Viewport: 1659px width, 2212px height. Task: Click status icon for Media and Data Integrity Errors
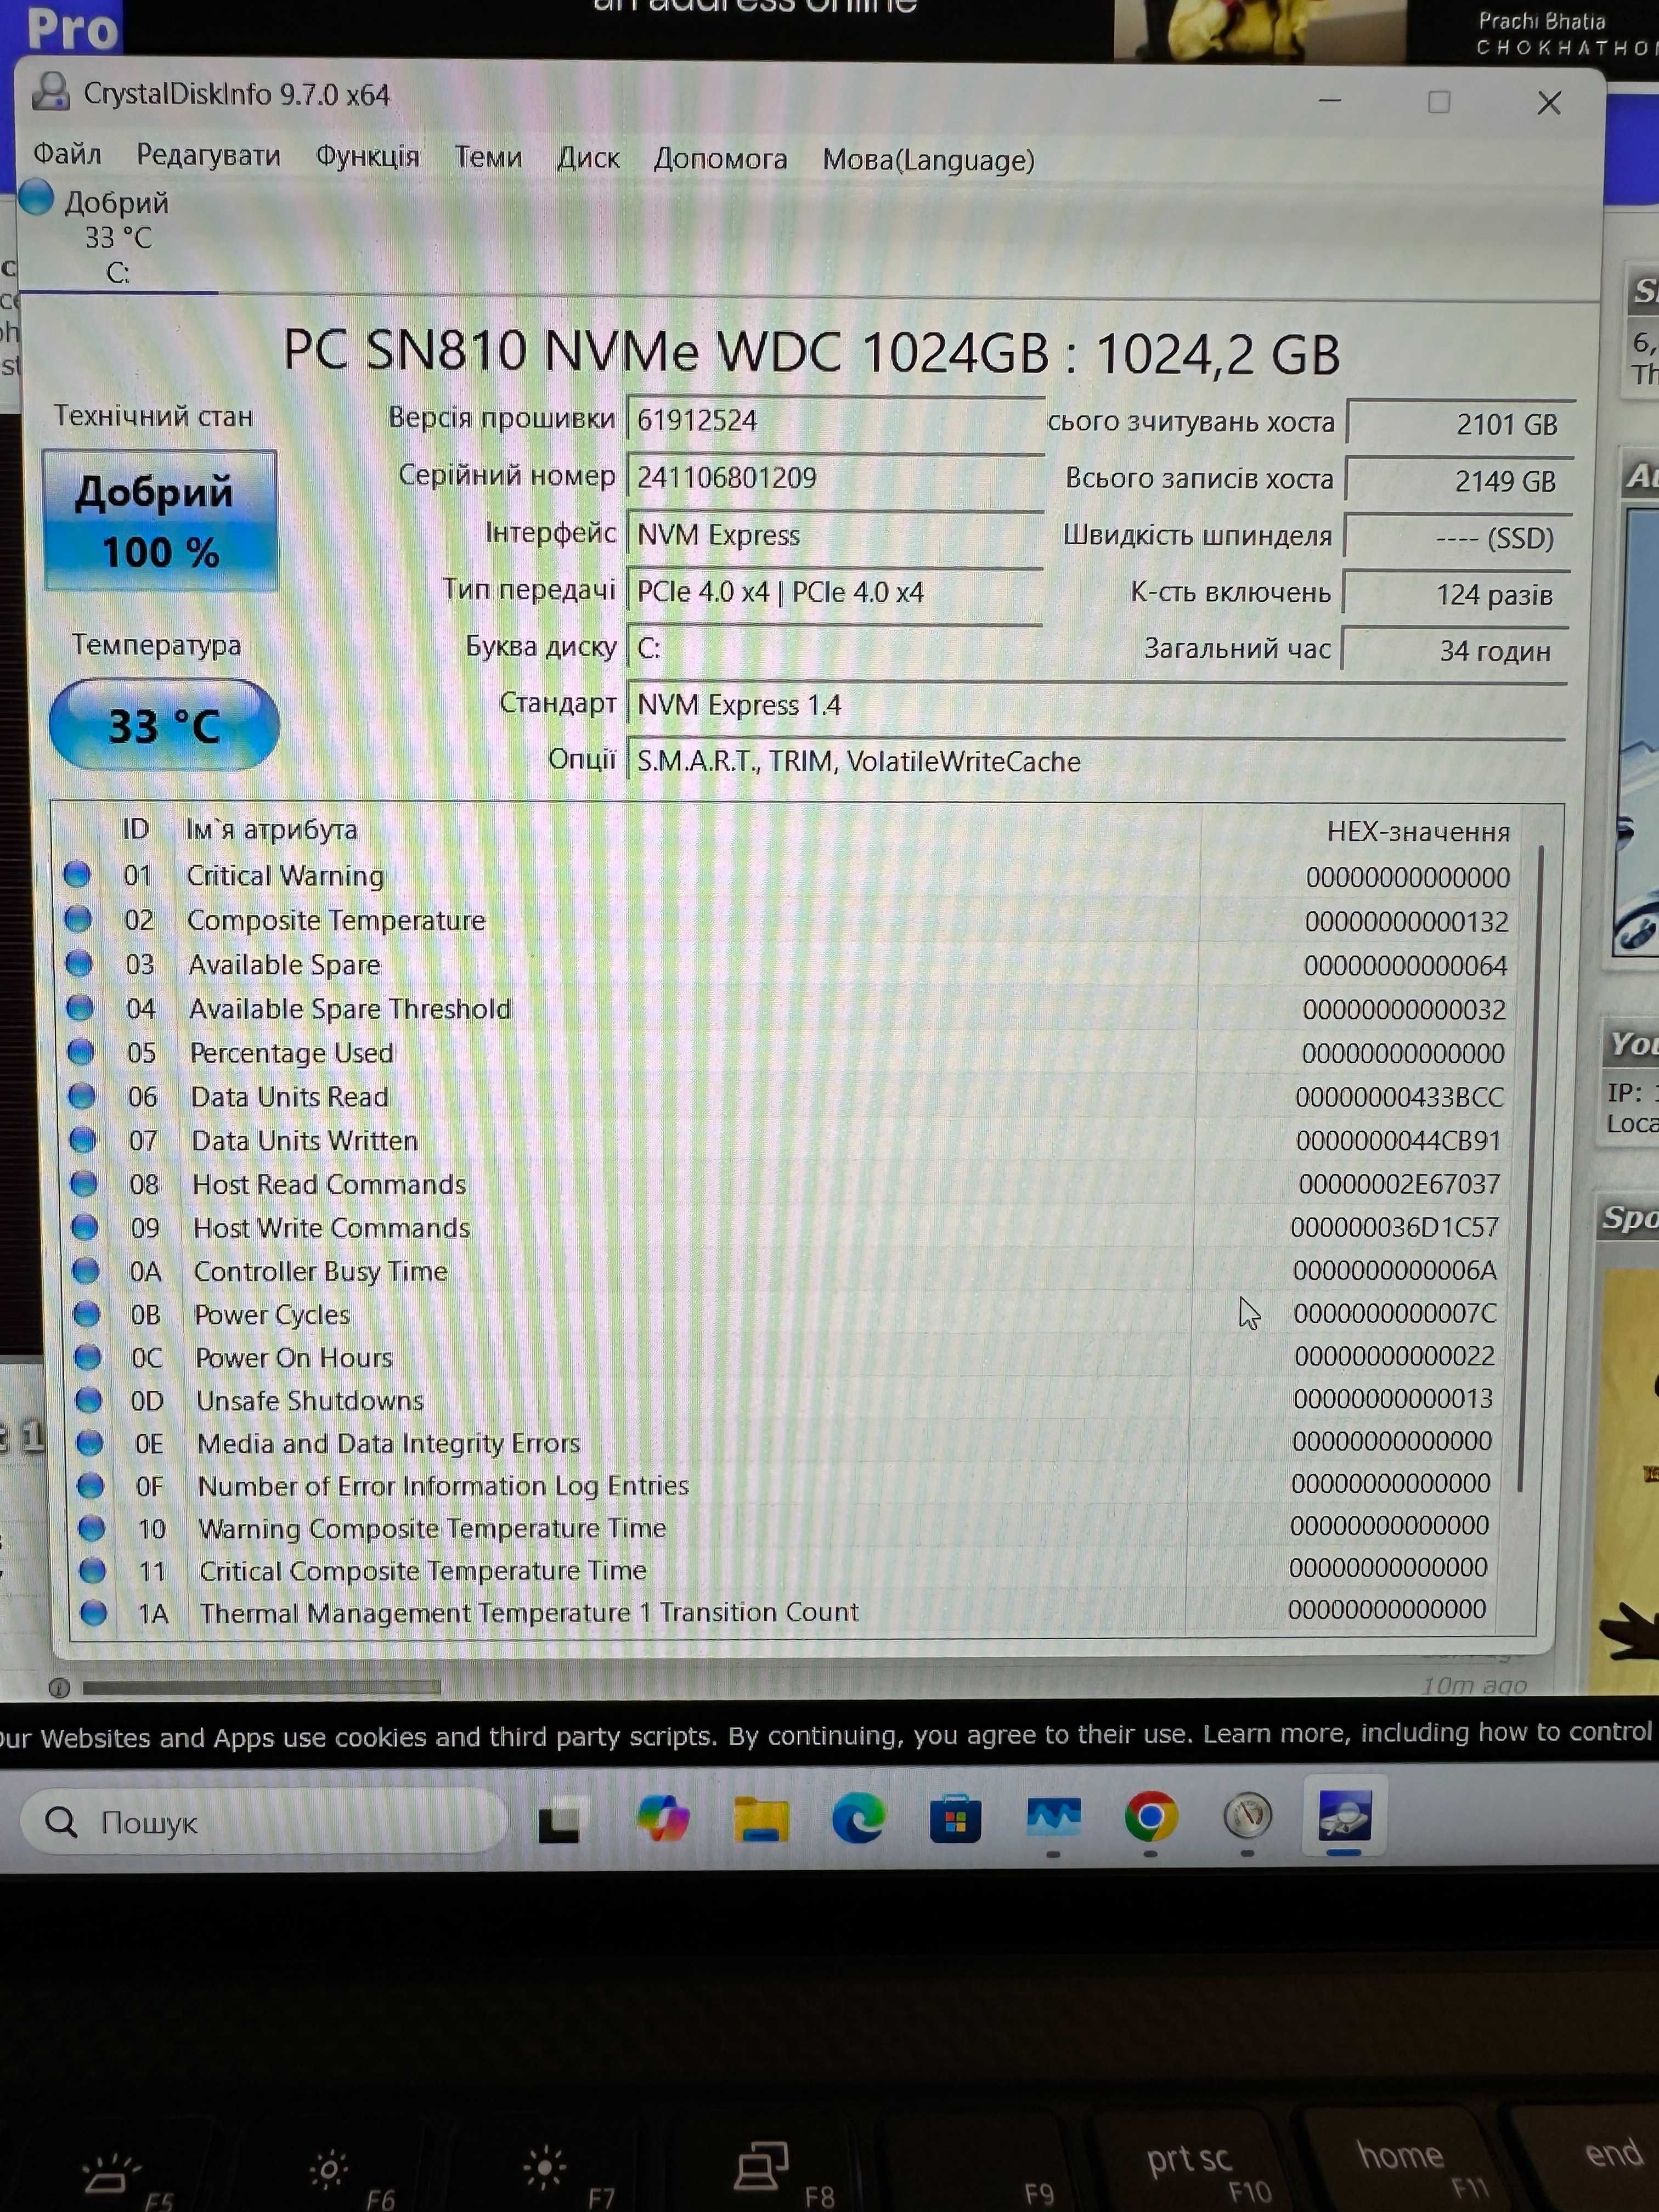pos(90,1442)
